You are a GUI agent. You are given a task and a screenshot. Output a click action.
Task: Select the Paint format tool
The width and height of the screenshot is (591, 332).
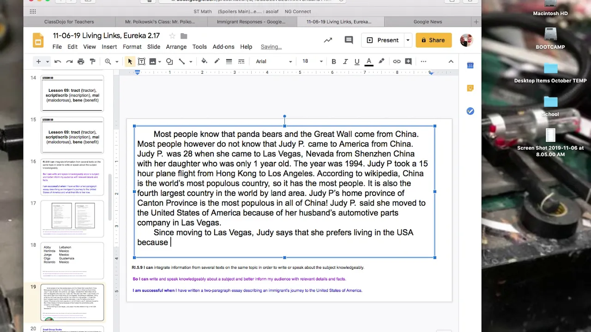pyautogui.click(x=92, y=61)
